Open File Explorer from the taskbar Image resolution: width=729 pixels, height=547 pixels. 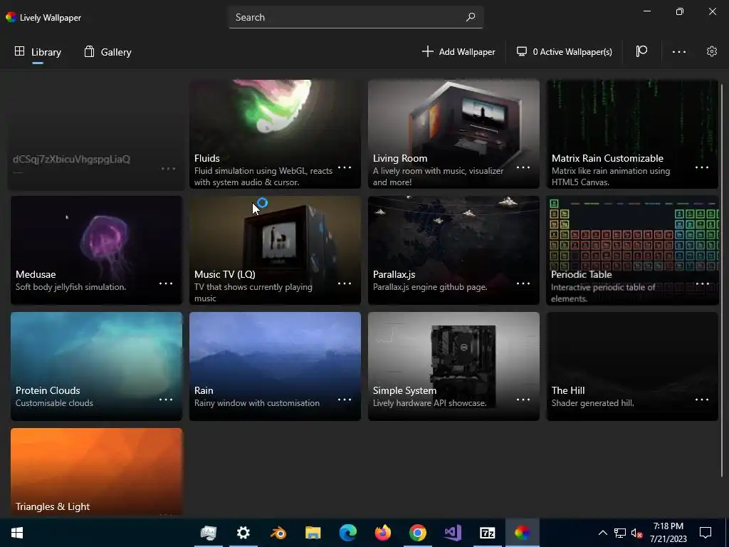(x=313, y=533)
